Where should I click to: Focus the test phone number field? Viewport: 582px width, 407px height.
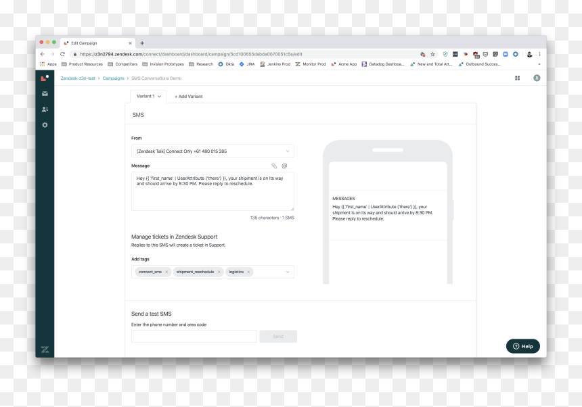point(194,337)
